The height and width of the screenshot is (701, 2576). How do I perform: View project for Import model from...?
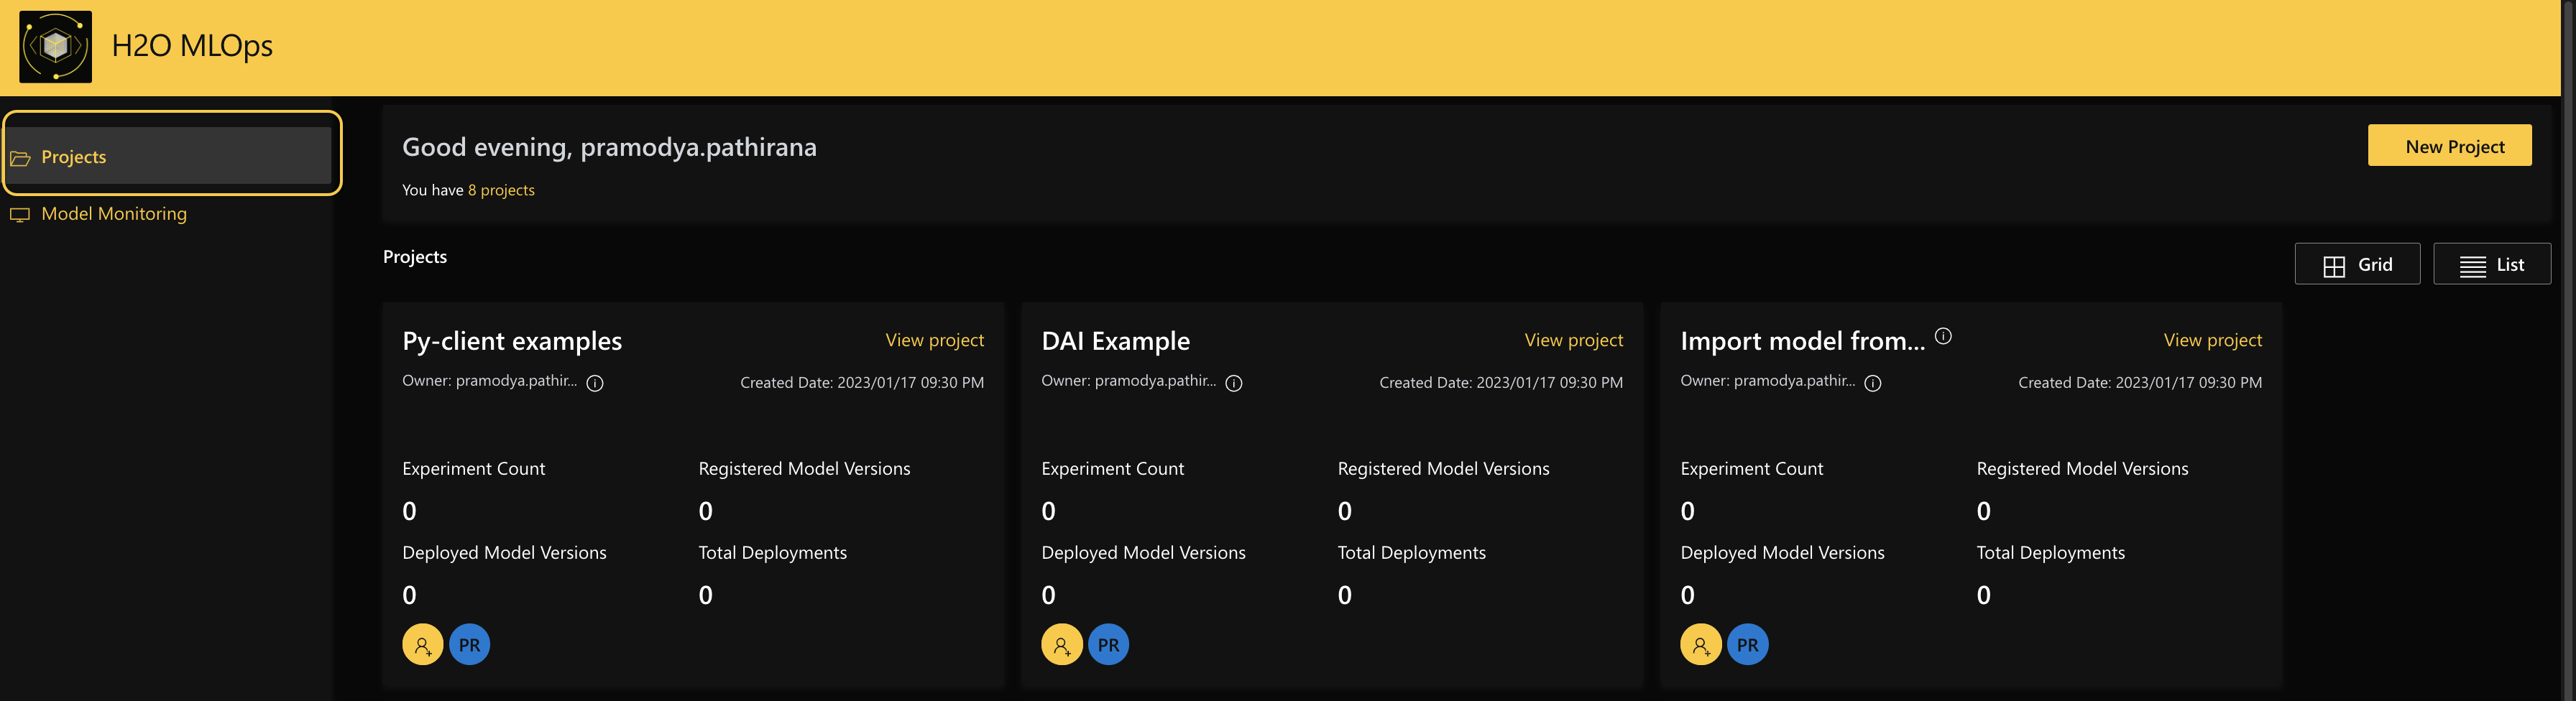tap(2212, 340)
